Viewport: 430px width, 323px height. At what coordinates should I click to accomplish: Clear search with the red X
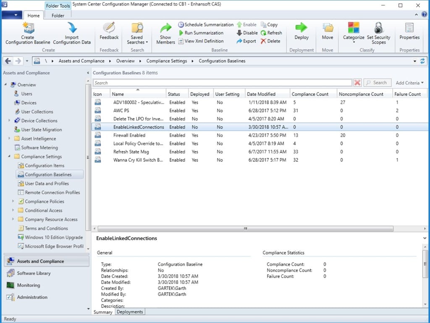357,83
